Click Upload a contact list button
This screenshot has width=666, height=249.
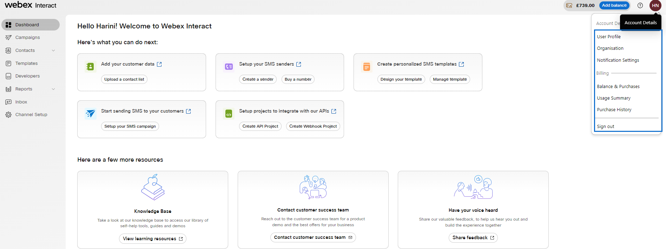124,79
